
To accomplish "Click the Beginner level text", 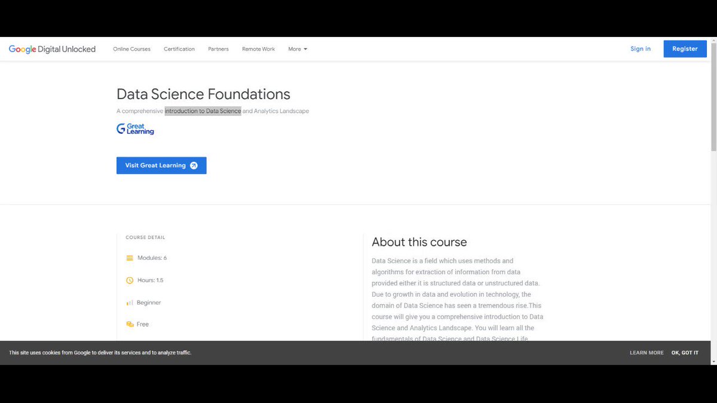I will [149, 303].
